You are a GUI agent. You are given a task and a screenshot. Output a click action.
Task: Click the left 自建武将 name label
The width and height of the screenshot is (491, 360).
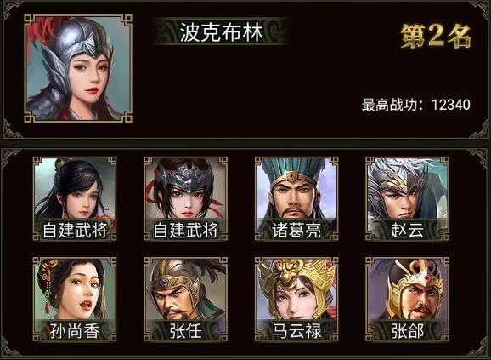click(75, 230)
